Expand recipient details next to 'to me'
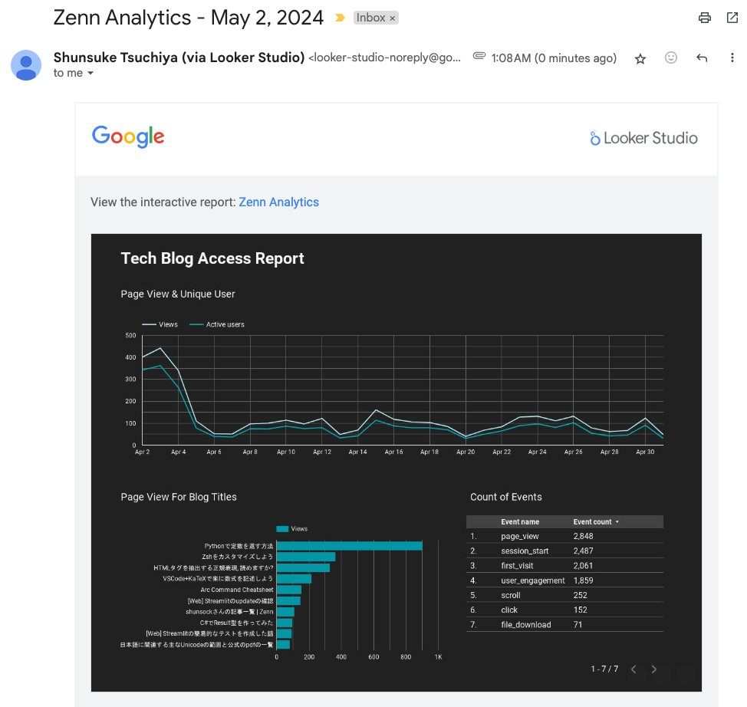Viewport: 747px width, 707px height. point(90,74)
